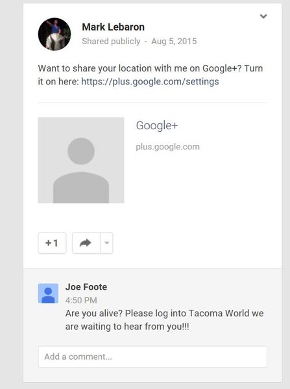This screenshot has height=389, width=290.
Task: Open Mark Lebaron's profile name link
Action: coord(114,27)
